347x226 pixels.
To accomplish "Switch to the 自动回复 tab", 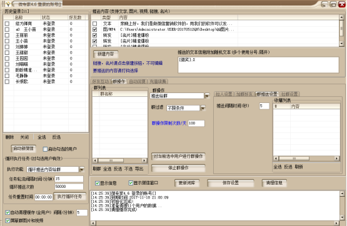I will 137,82.
